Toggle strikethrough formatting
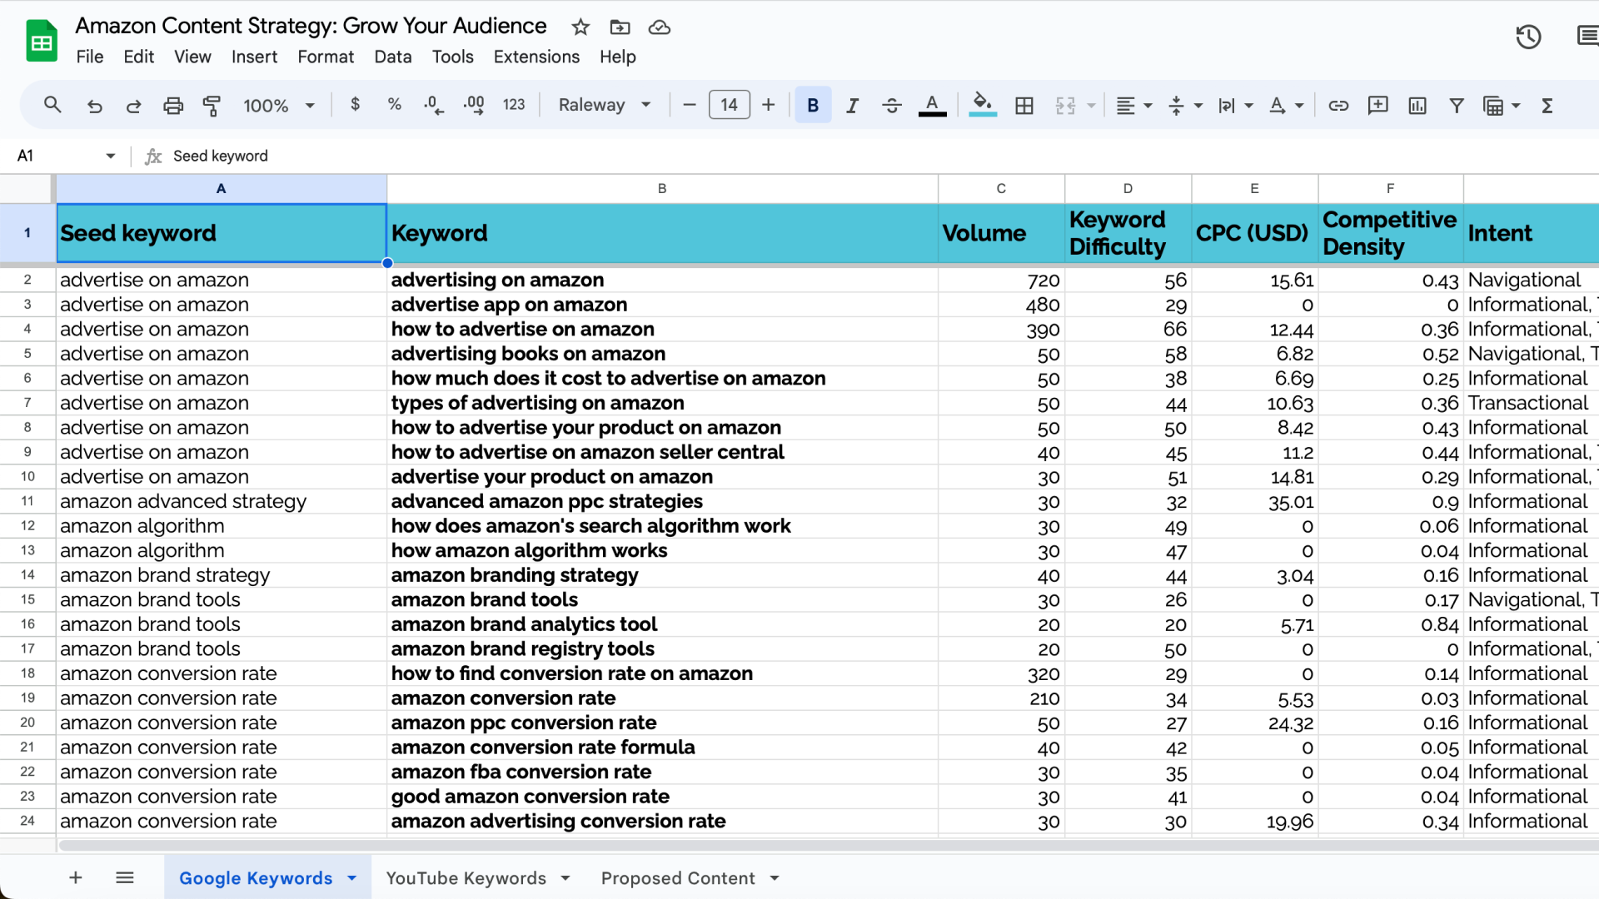 tap(891, 106)
